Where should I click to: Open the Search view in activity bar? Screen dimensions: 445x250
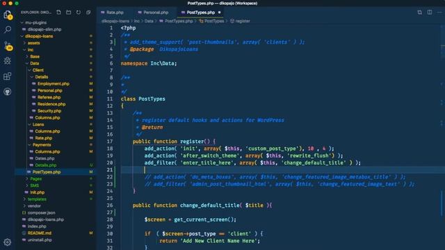8,29
